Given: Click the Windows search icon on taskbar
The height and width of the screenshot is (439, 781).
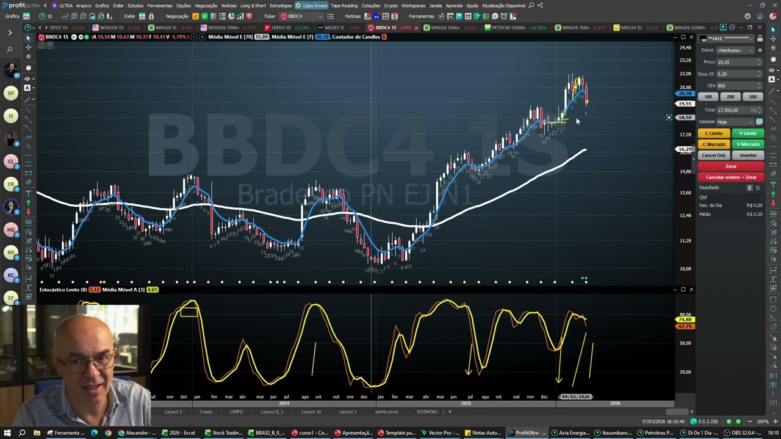Looking at the screenshot, I should [x=22, y=433].
